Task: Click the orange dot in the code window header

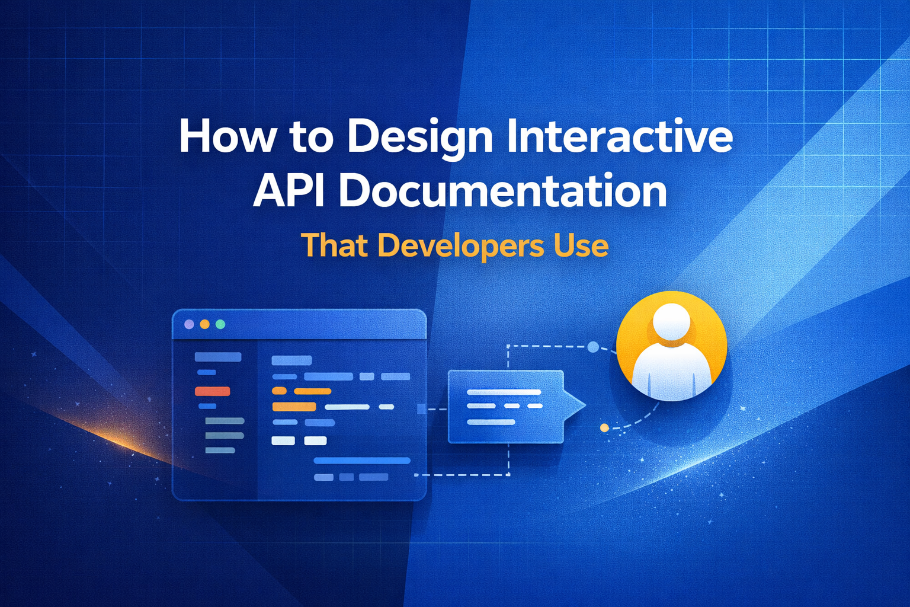Action: click(x=204, y=324)
